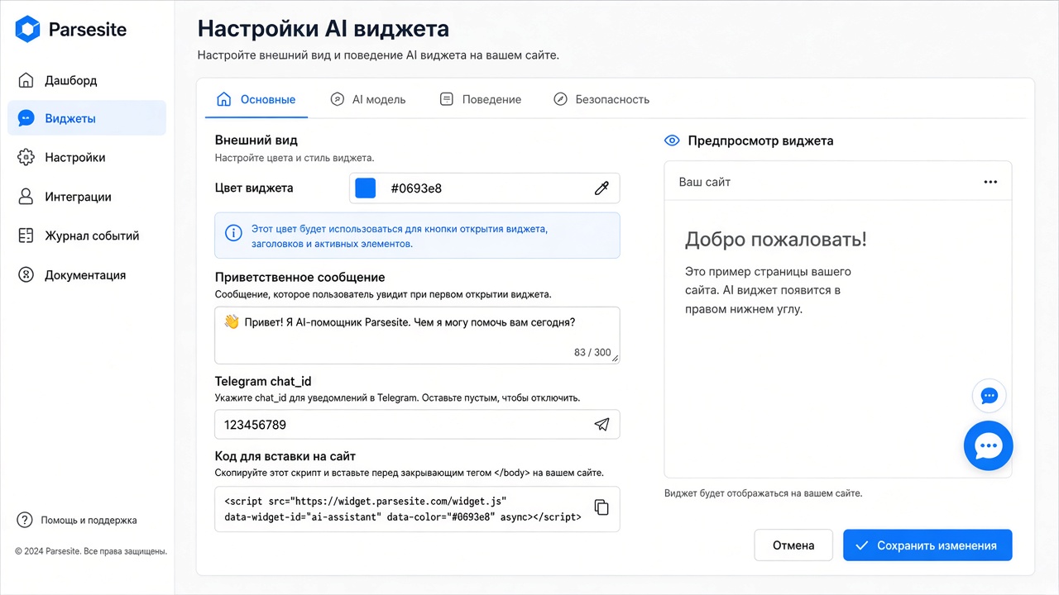Image resolution: width=1059 pixels, height=595 pixels.
Task: Click the small chat bubble preview button
Action: (990, 396)
